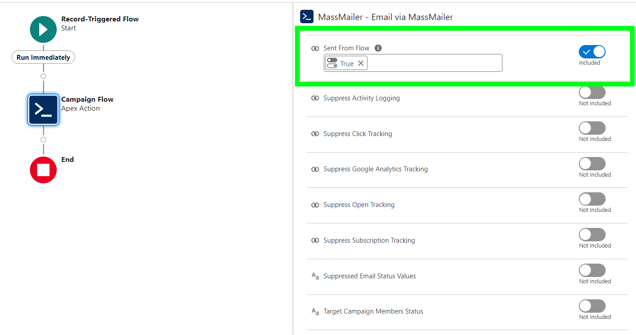636x335 pixels.
Task: Click the boolean icon beside Suppress Google Analytics Tracking
Action: pyautogui.click(x=315, y=169)
